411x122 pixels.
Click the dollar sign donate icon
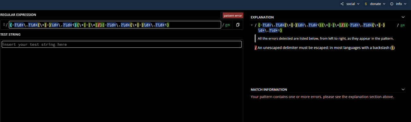tap(366, 4)
